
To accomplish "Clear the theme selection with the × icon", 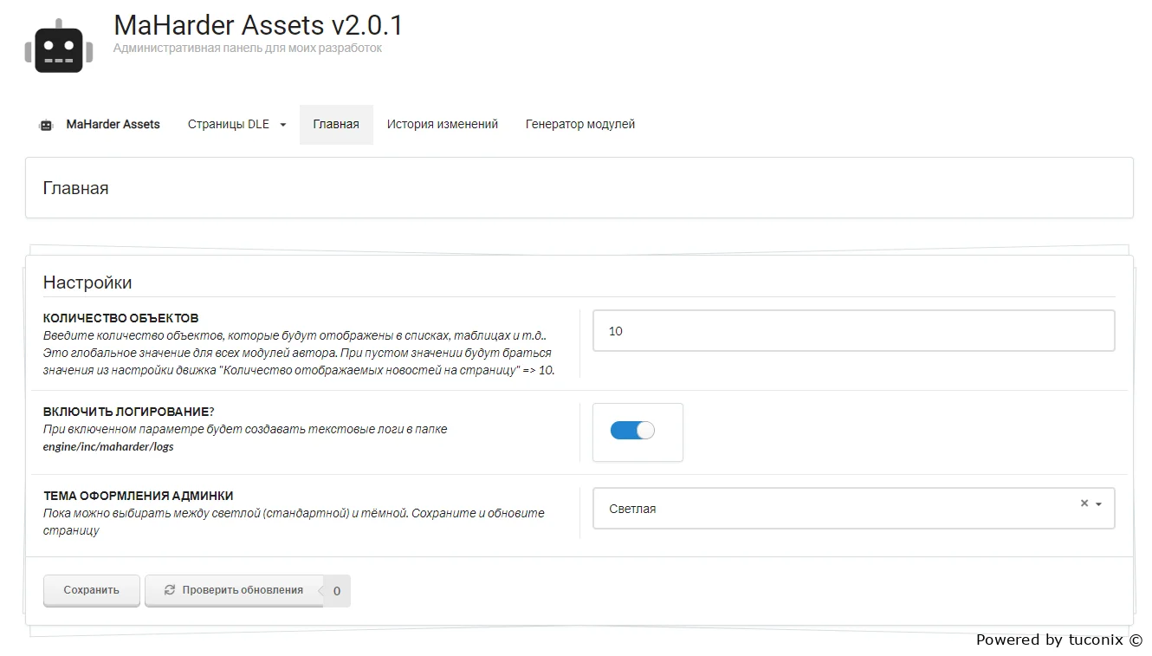I will [1084, 503].
